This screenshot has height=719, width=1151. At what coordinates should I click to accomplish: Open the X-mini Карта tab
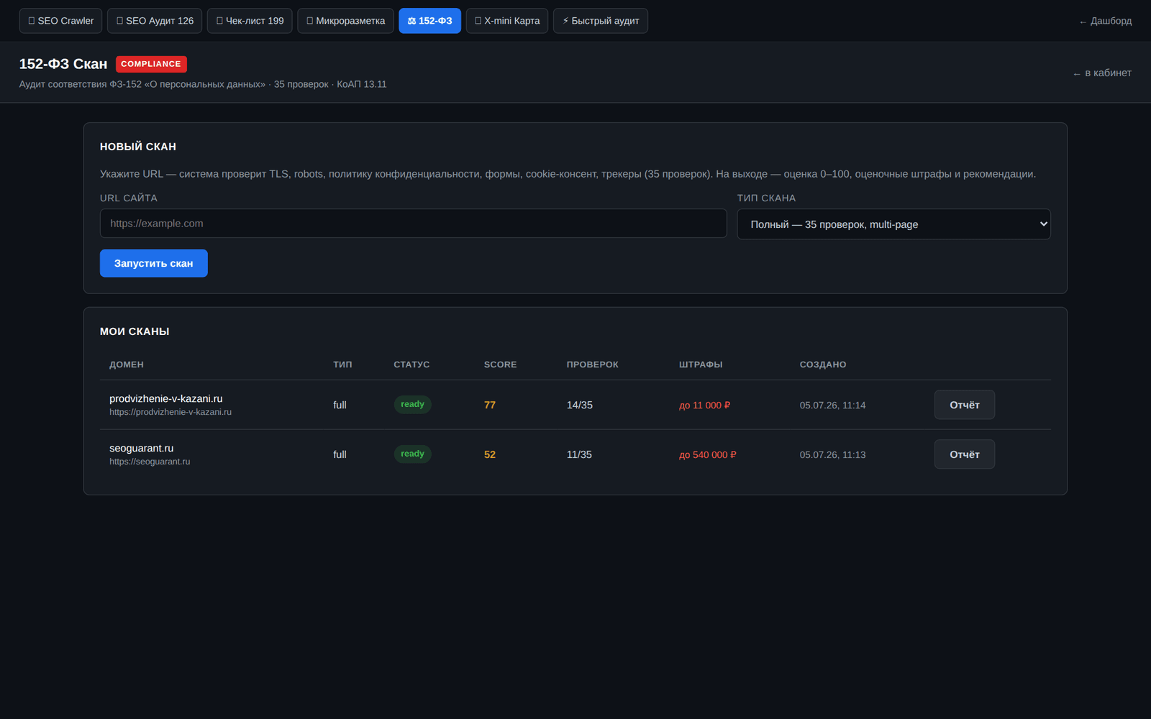point(506,21)
